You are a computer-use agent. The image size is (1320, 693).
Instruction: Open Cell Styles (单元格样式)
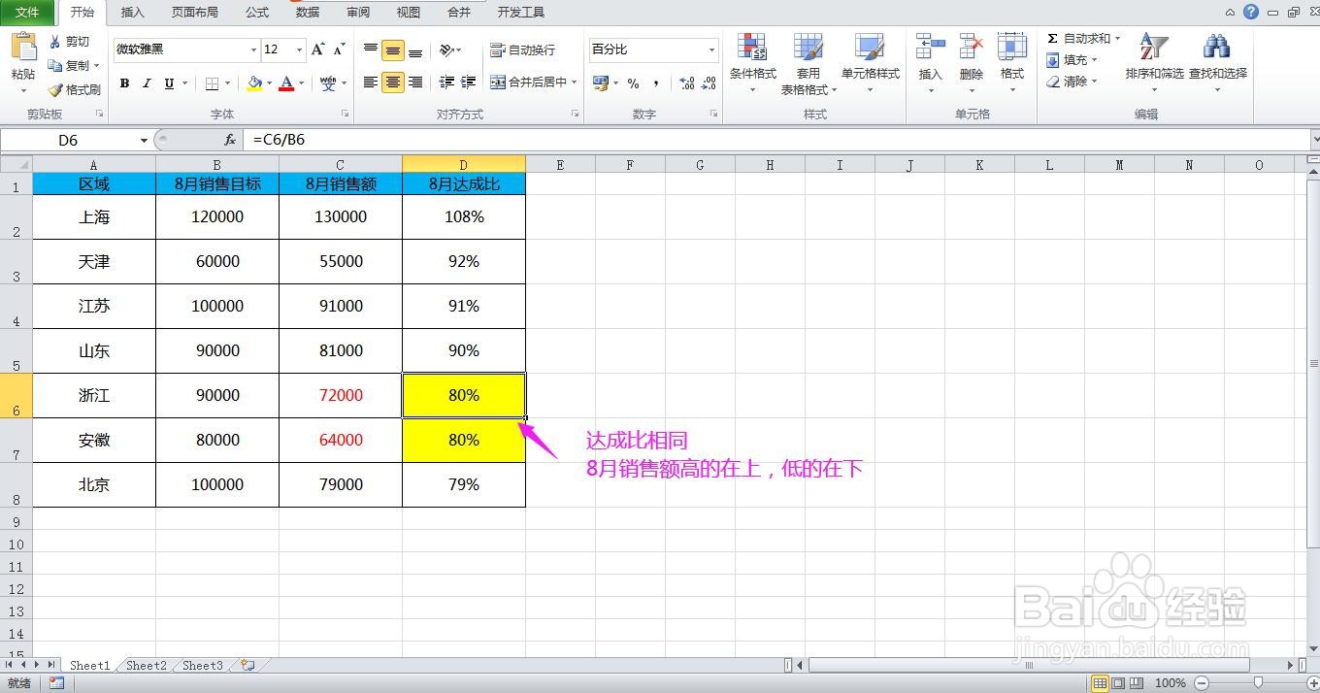(870, 63)
